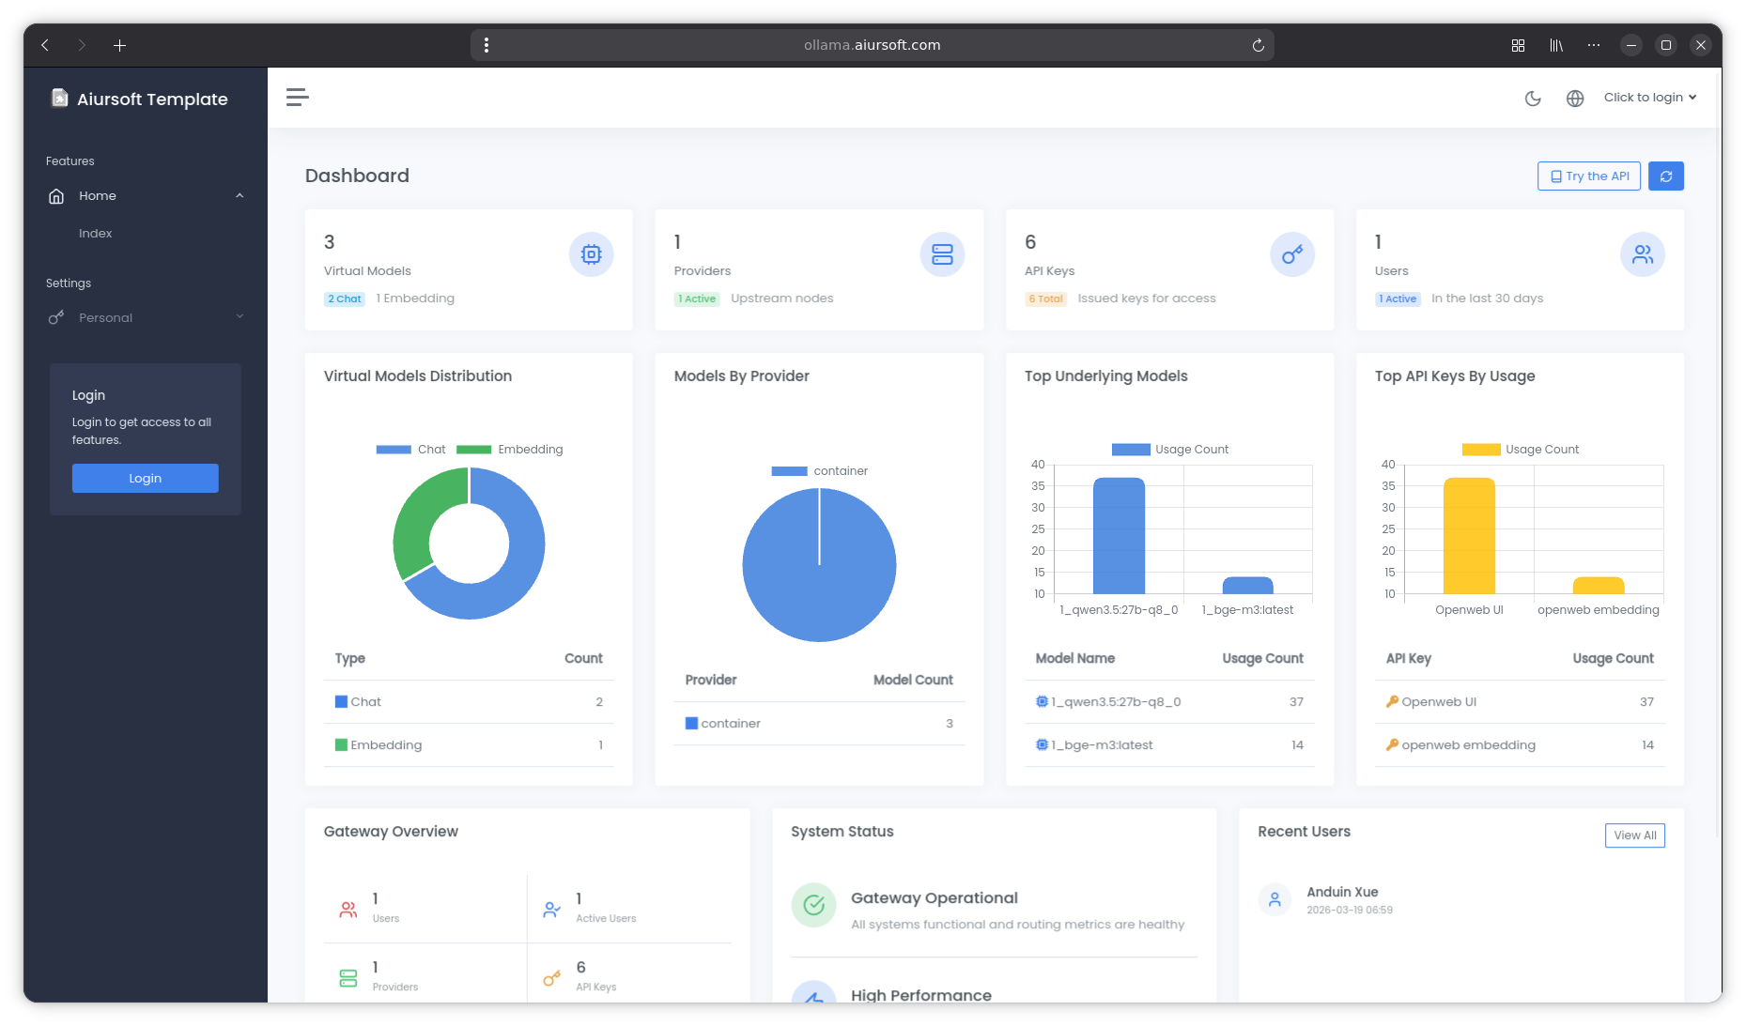Click the blue Login button in sidebar
The height and width of the screenshot is (1026, 1746).
[146, 479]
